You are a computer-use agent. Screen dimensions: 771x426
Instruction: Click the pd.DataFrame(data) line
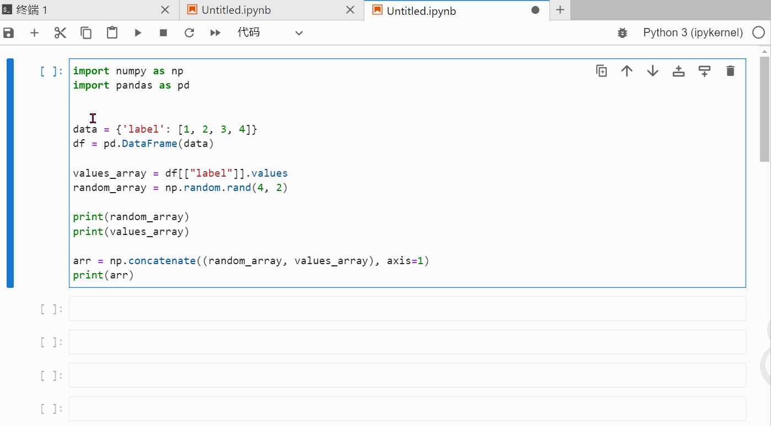click(x=143, y=144)
